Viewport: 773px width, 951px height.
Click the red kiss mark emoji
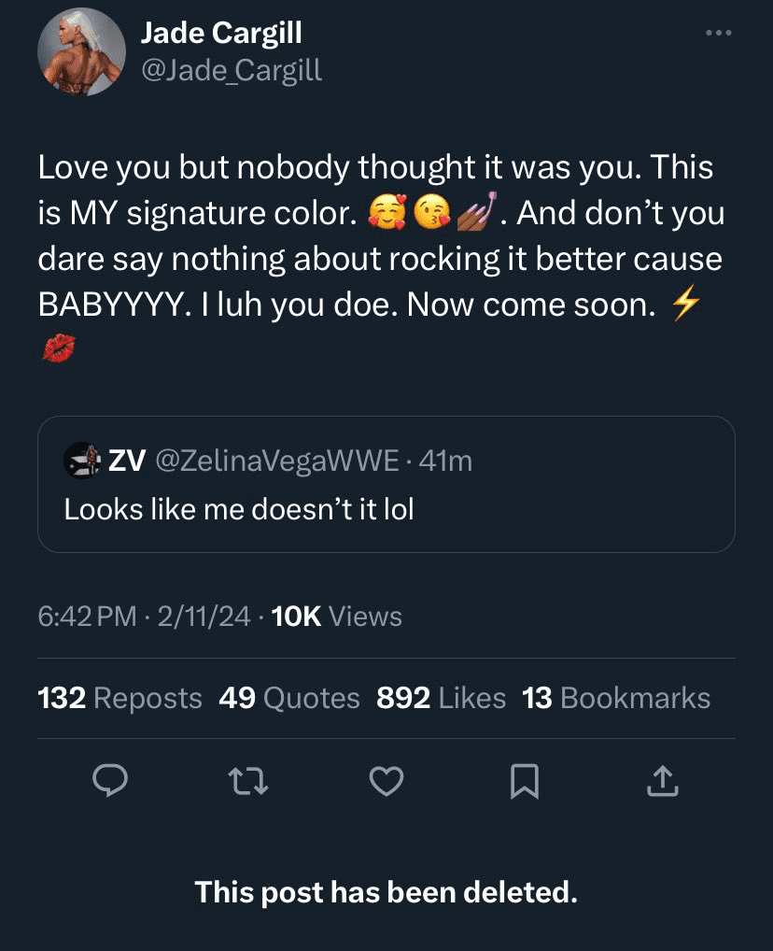(x=58, y=349)
